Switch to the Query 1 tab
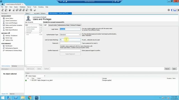 coord(28,13)
